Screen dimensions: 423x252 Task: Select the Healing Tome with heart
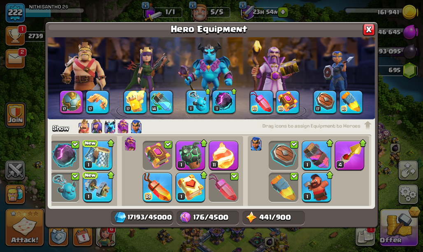(x=190, y=188)
